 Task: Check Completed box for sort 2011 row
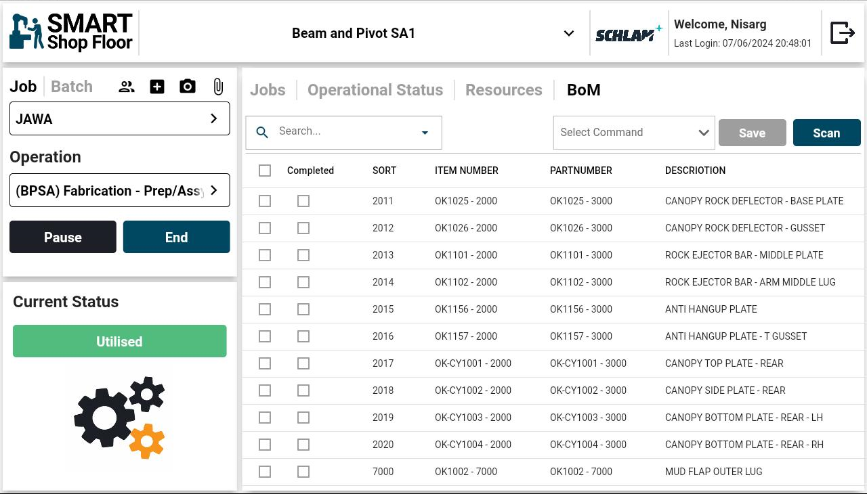[x=303, y=201]
